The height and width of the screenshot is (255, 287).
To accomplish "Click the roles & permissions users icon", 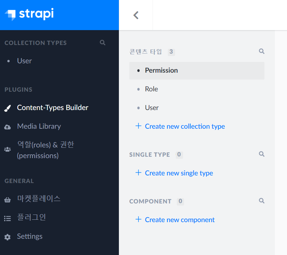I will pos(8,149).
